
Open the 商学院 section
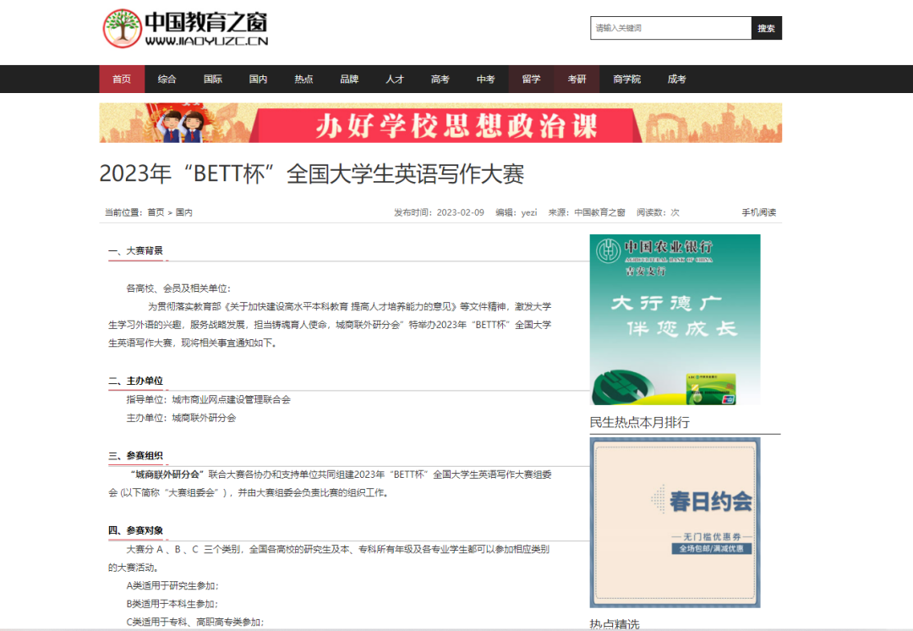point(627,79)
